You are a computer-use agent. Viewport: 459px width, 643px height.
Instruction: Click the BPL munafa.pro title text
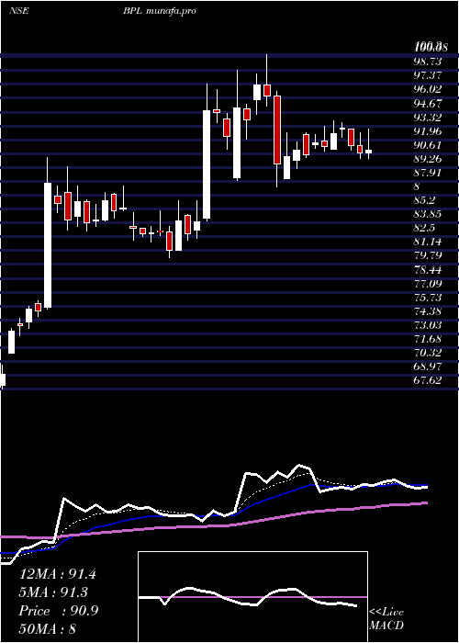[160, 11]
